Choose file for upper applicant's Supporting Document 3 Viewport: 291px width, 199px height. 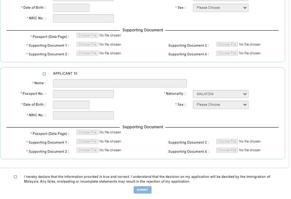[x=227, y=44]
